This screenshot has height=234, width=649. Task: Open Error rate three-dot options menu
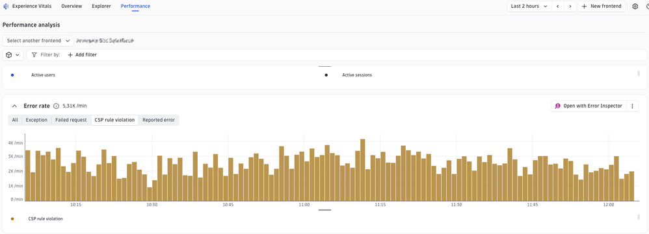(632, 106)
